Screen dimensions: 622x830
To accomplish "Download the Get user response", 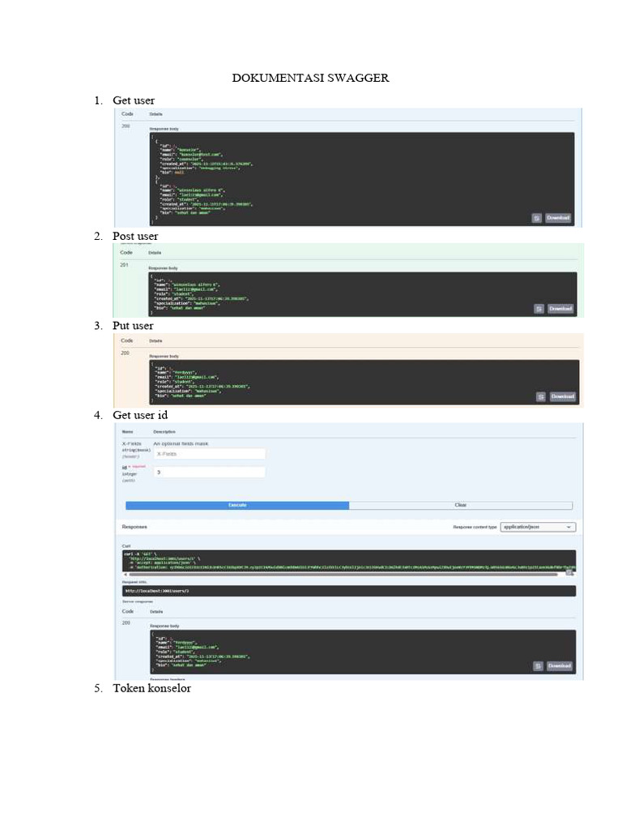I will (x=558, y=218).
